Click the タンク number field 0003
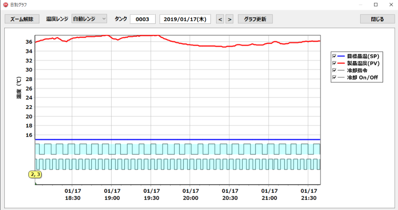This screenshot has height=210, width=398. [142, 19]
